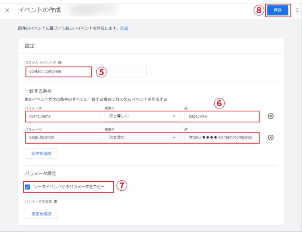The height and width of the screenshot is (232, 302).
Task: Open the 次を含む operator dropdown
Action: (139, 138)
